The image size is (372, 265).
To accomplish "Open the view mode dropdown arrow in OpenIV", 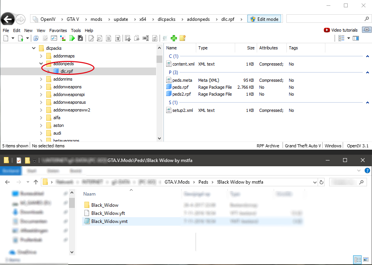I will pyautogui.click(x=348, y=38).
